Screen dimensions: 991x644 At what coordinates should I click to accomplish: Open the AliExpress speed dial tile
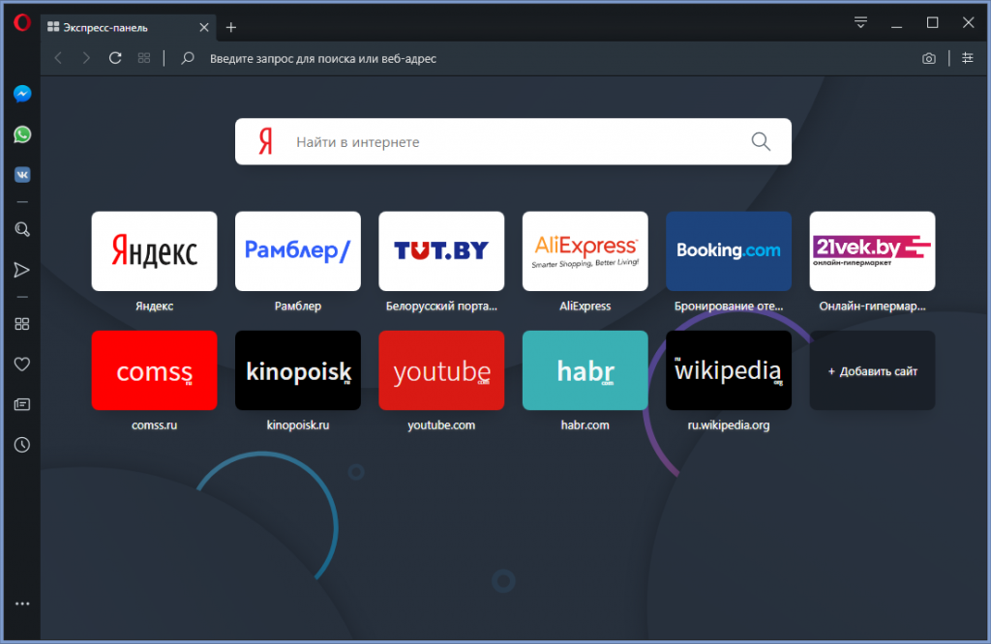(586, 251)
